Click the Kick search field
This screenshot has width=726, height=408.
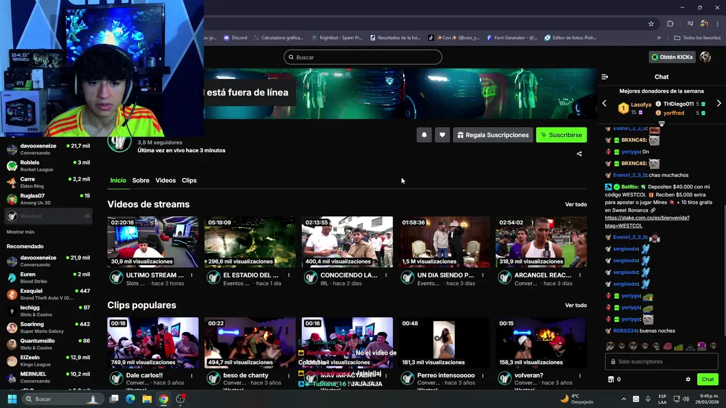[x=363, y=57]
